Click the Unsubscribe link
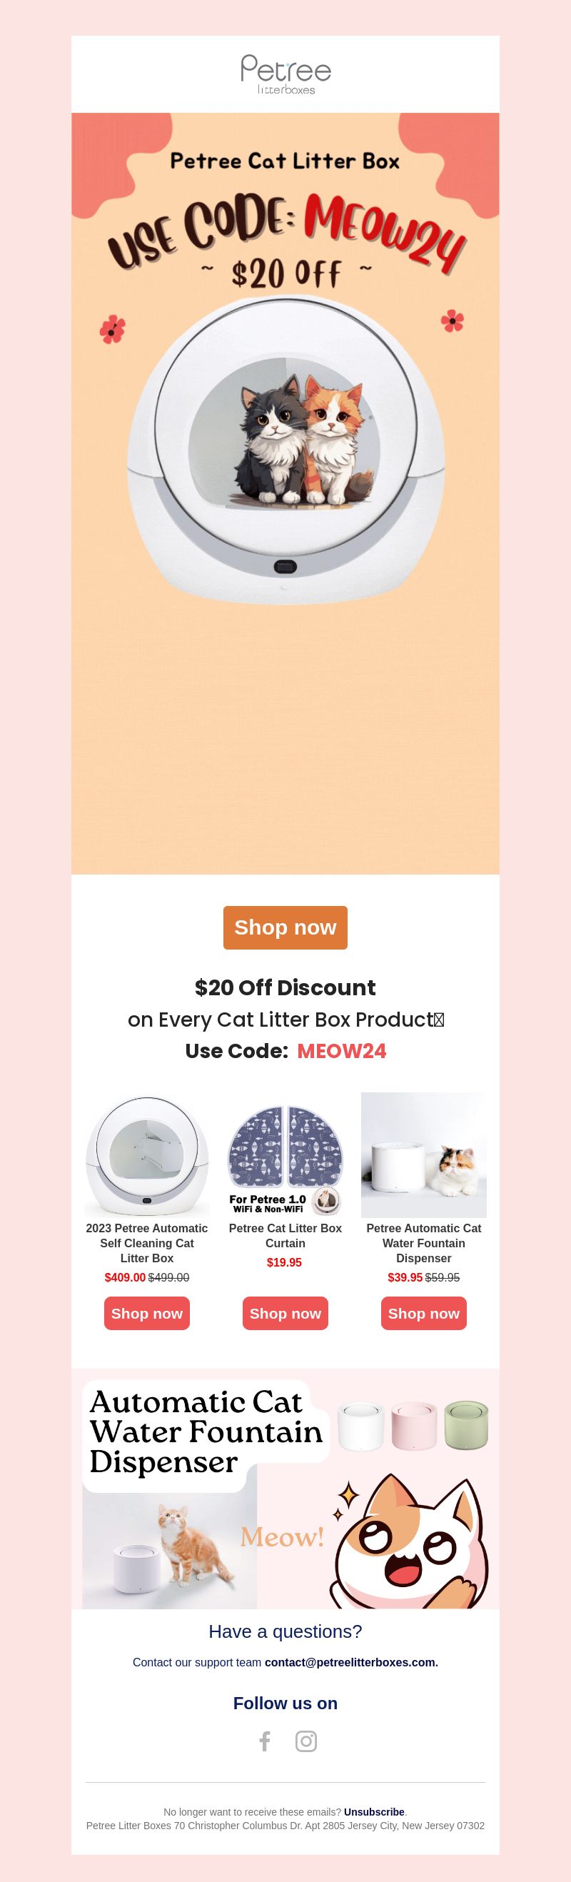 coord(374,1812)
